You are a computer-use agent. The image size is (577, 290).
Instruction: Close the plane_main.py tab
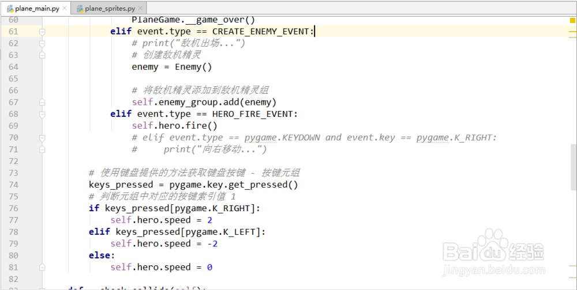(65, 9)
